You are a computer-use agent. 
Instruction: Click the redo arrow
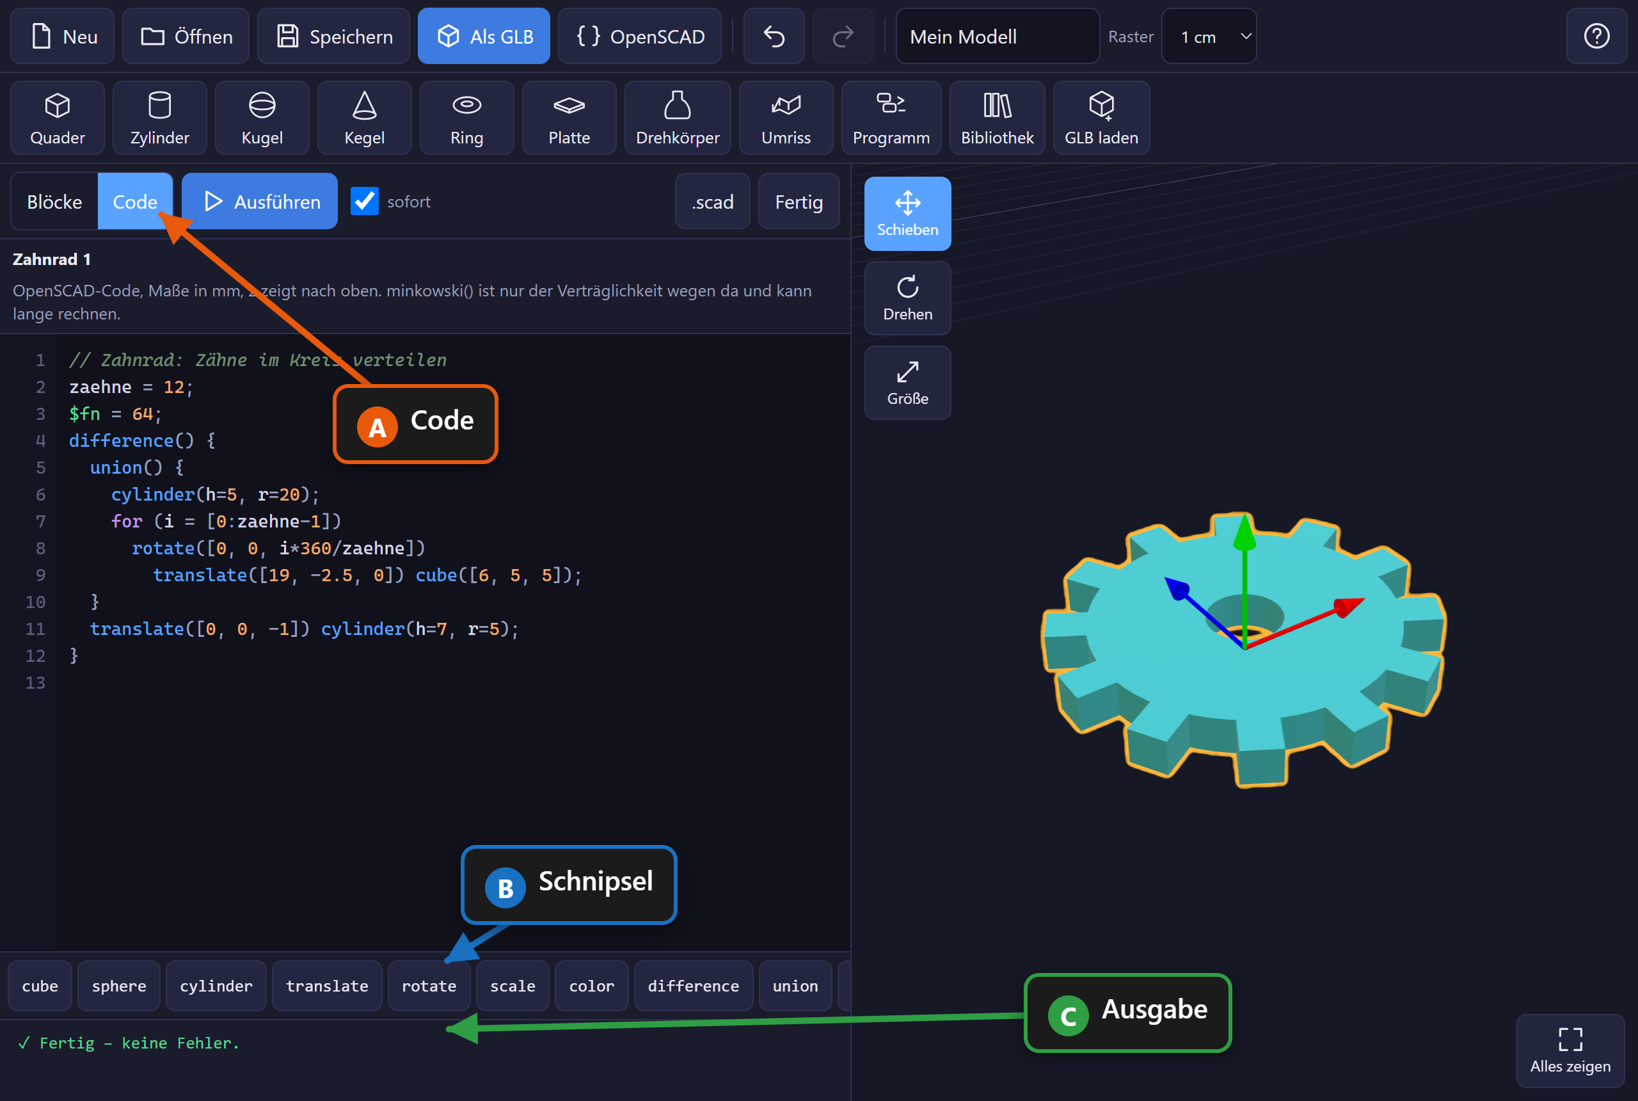tap(843, 36)
